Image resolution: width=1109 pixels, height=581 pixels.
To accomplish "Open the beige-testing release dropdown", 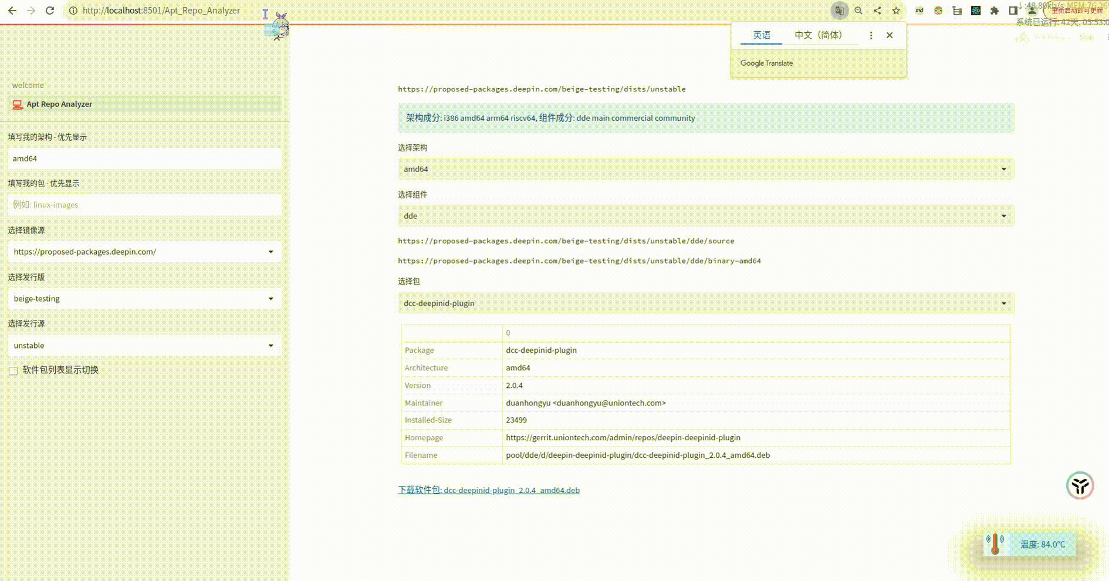I will [144, 299].
